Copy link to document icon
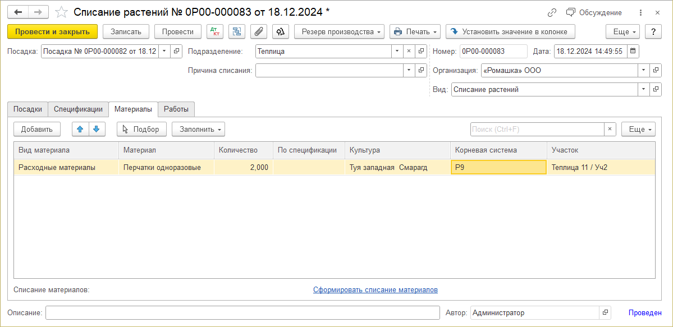Image resolution: width=673 pixels, height=327 pixels. (552, 12)
